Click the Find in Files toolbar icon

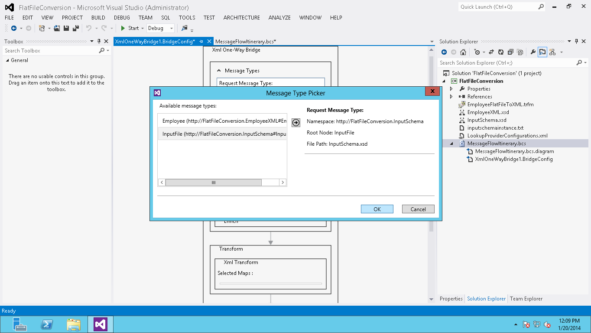(185, 28)
